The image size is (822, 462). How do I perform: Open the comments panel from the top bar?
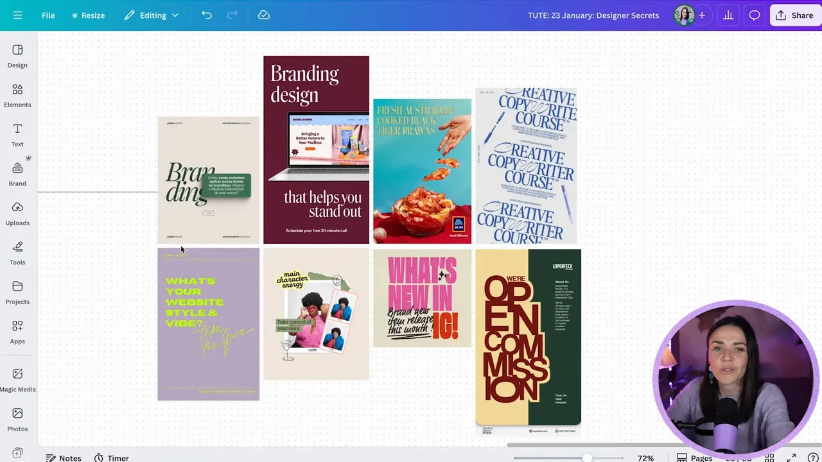(x=755, y=15)
